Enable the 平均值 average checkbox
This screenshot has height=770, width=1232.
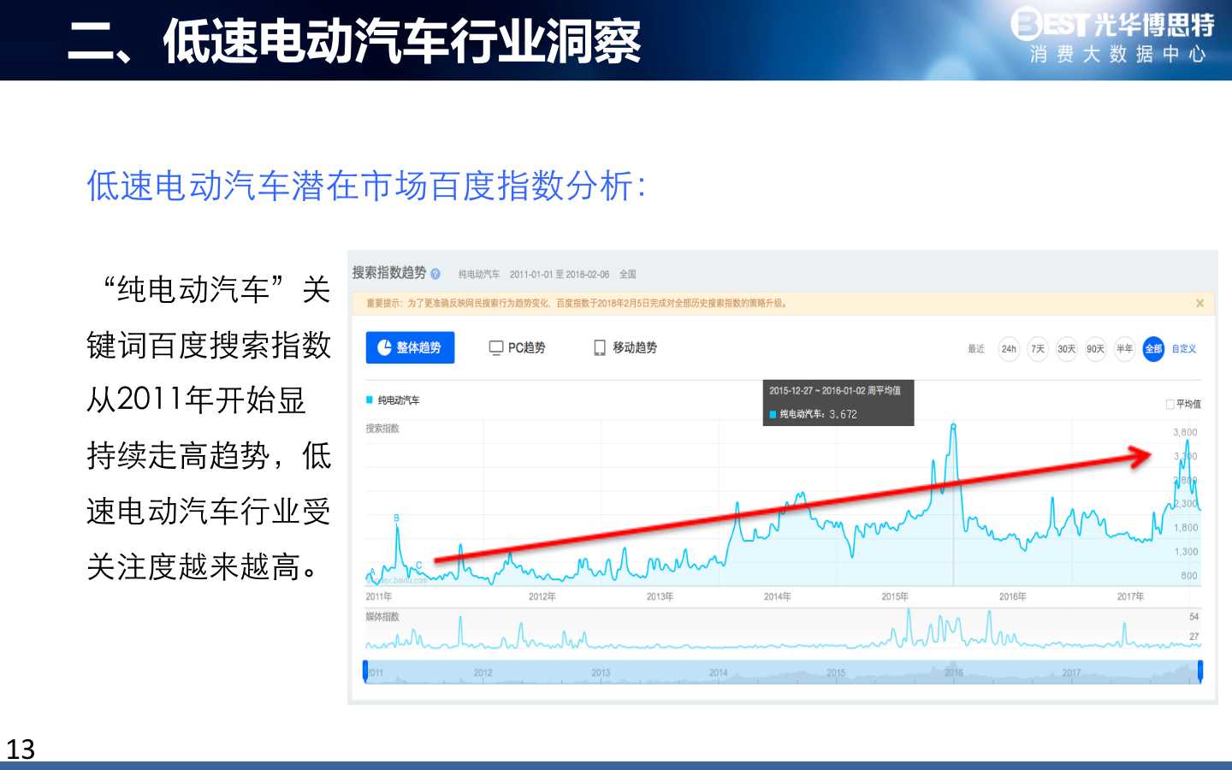point(1170,404)
